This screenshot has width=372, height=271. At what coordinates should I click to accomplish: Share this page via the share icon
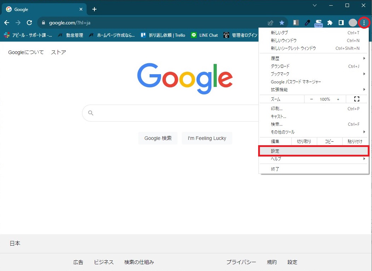(x=271, y=23)
